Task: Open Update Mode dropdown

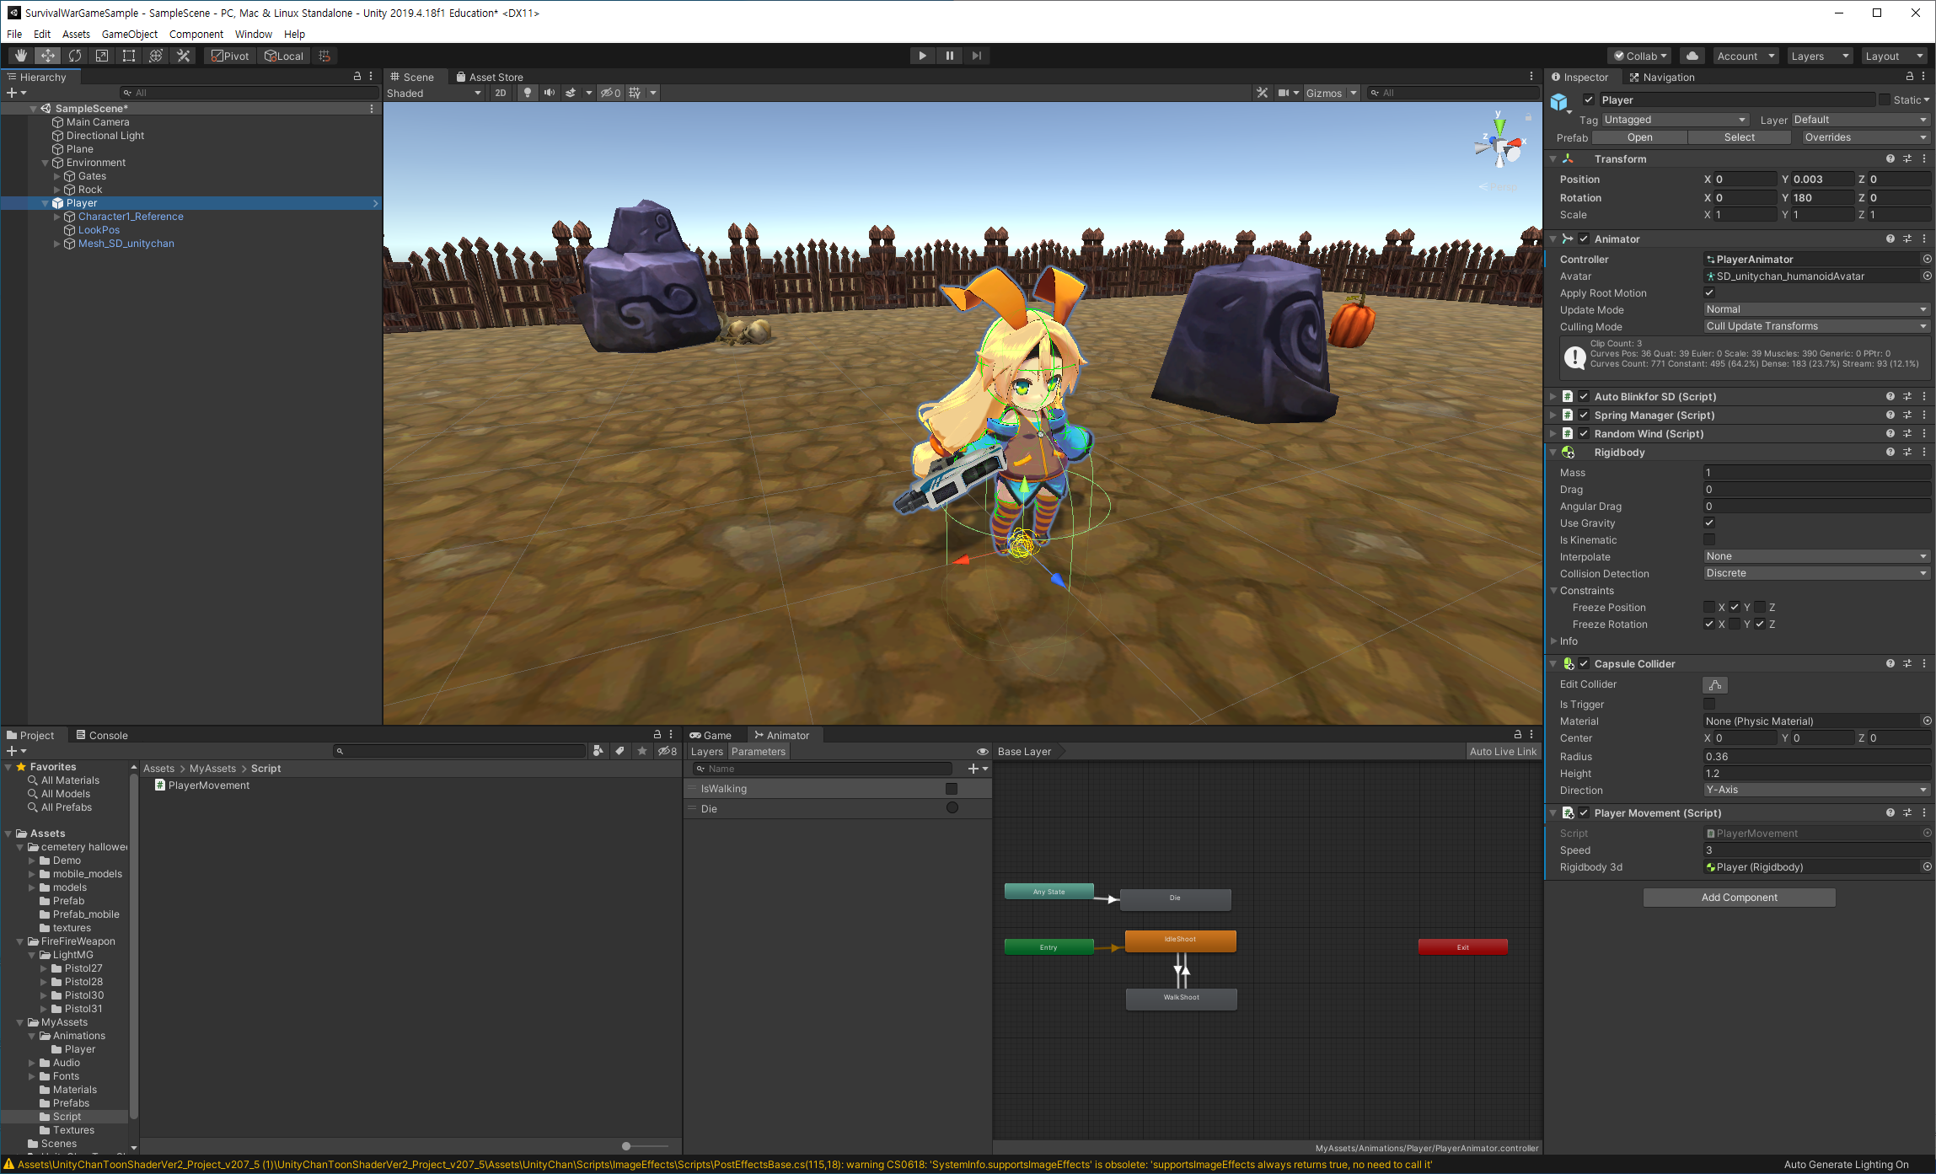Action: pyautogui.click(x=1816, y=309)
